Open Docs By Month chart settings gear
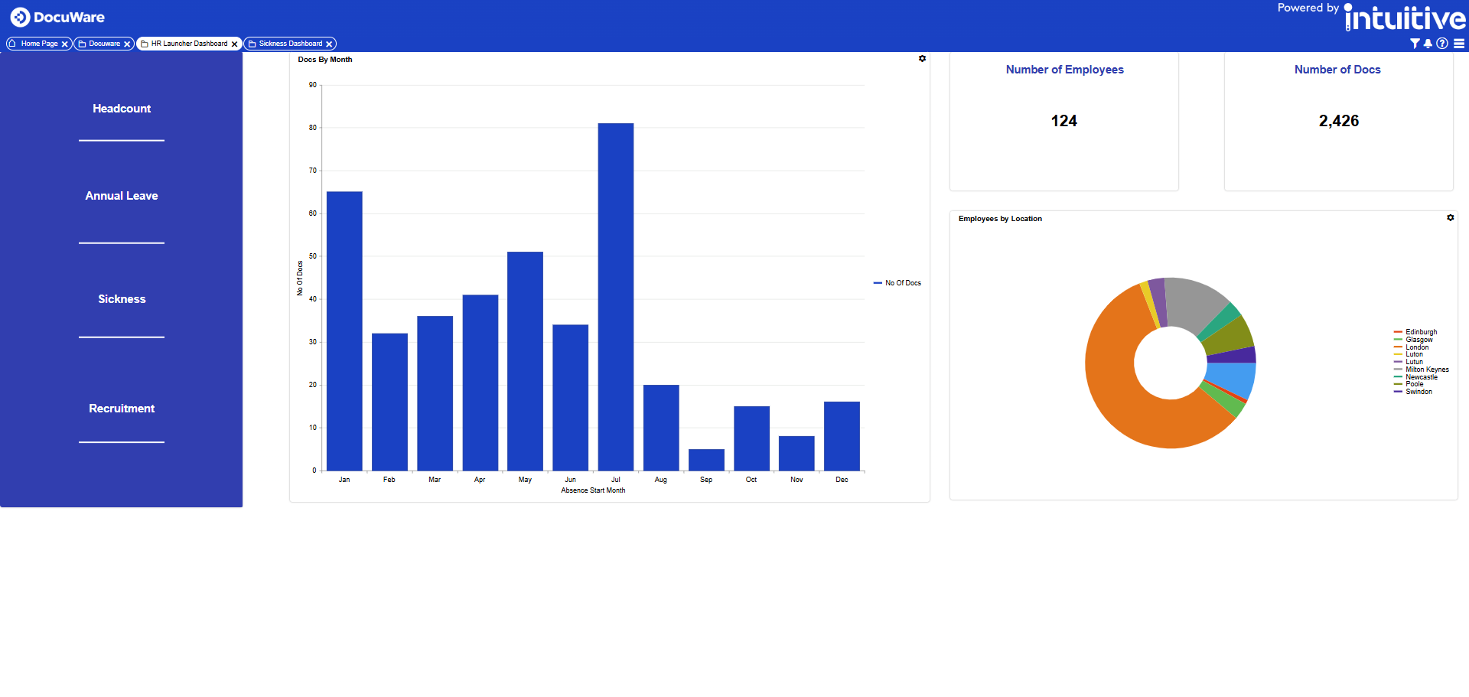Screen dimensions: 1469x697 922,59
